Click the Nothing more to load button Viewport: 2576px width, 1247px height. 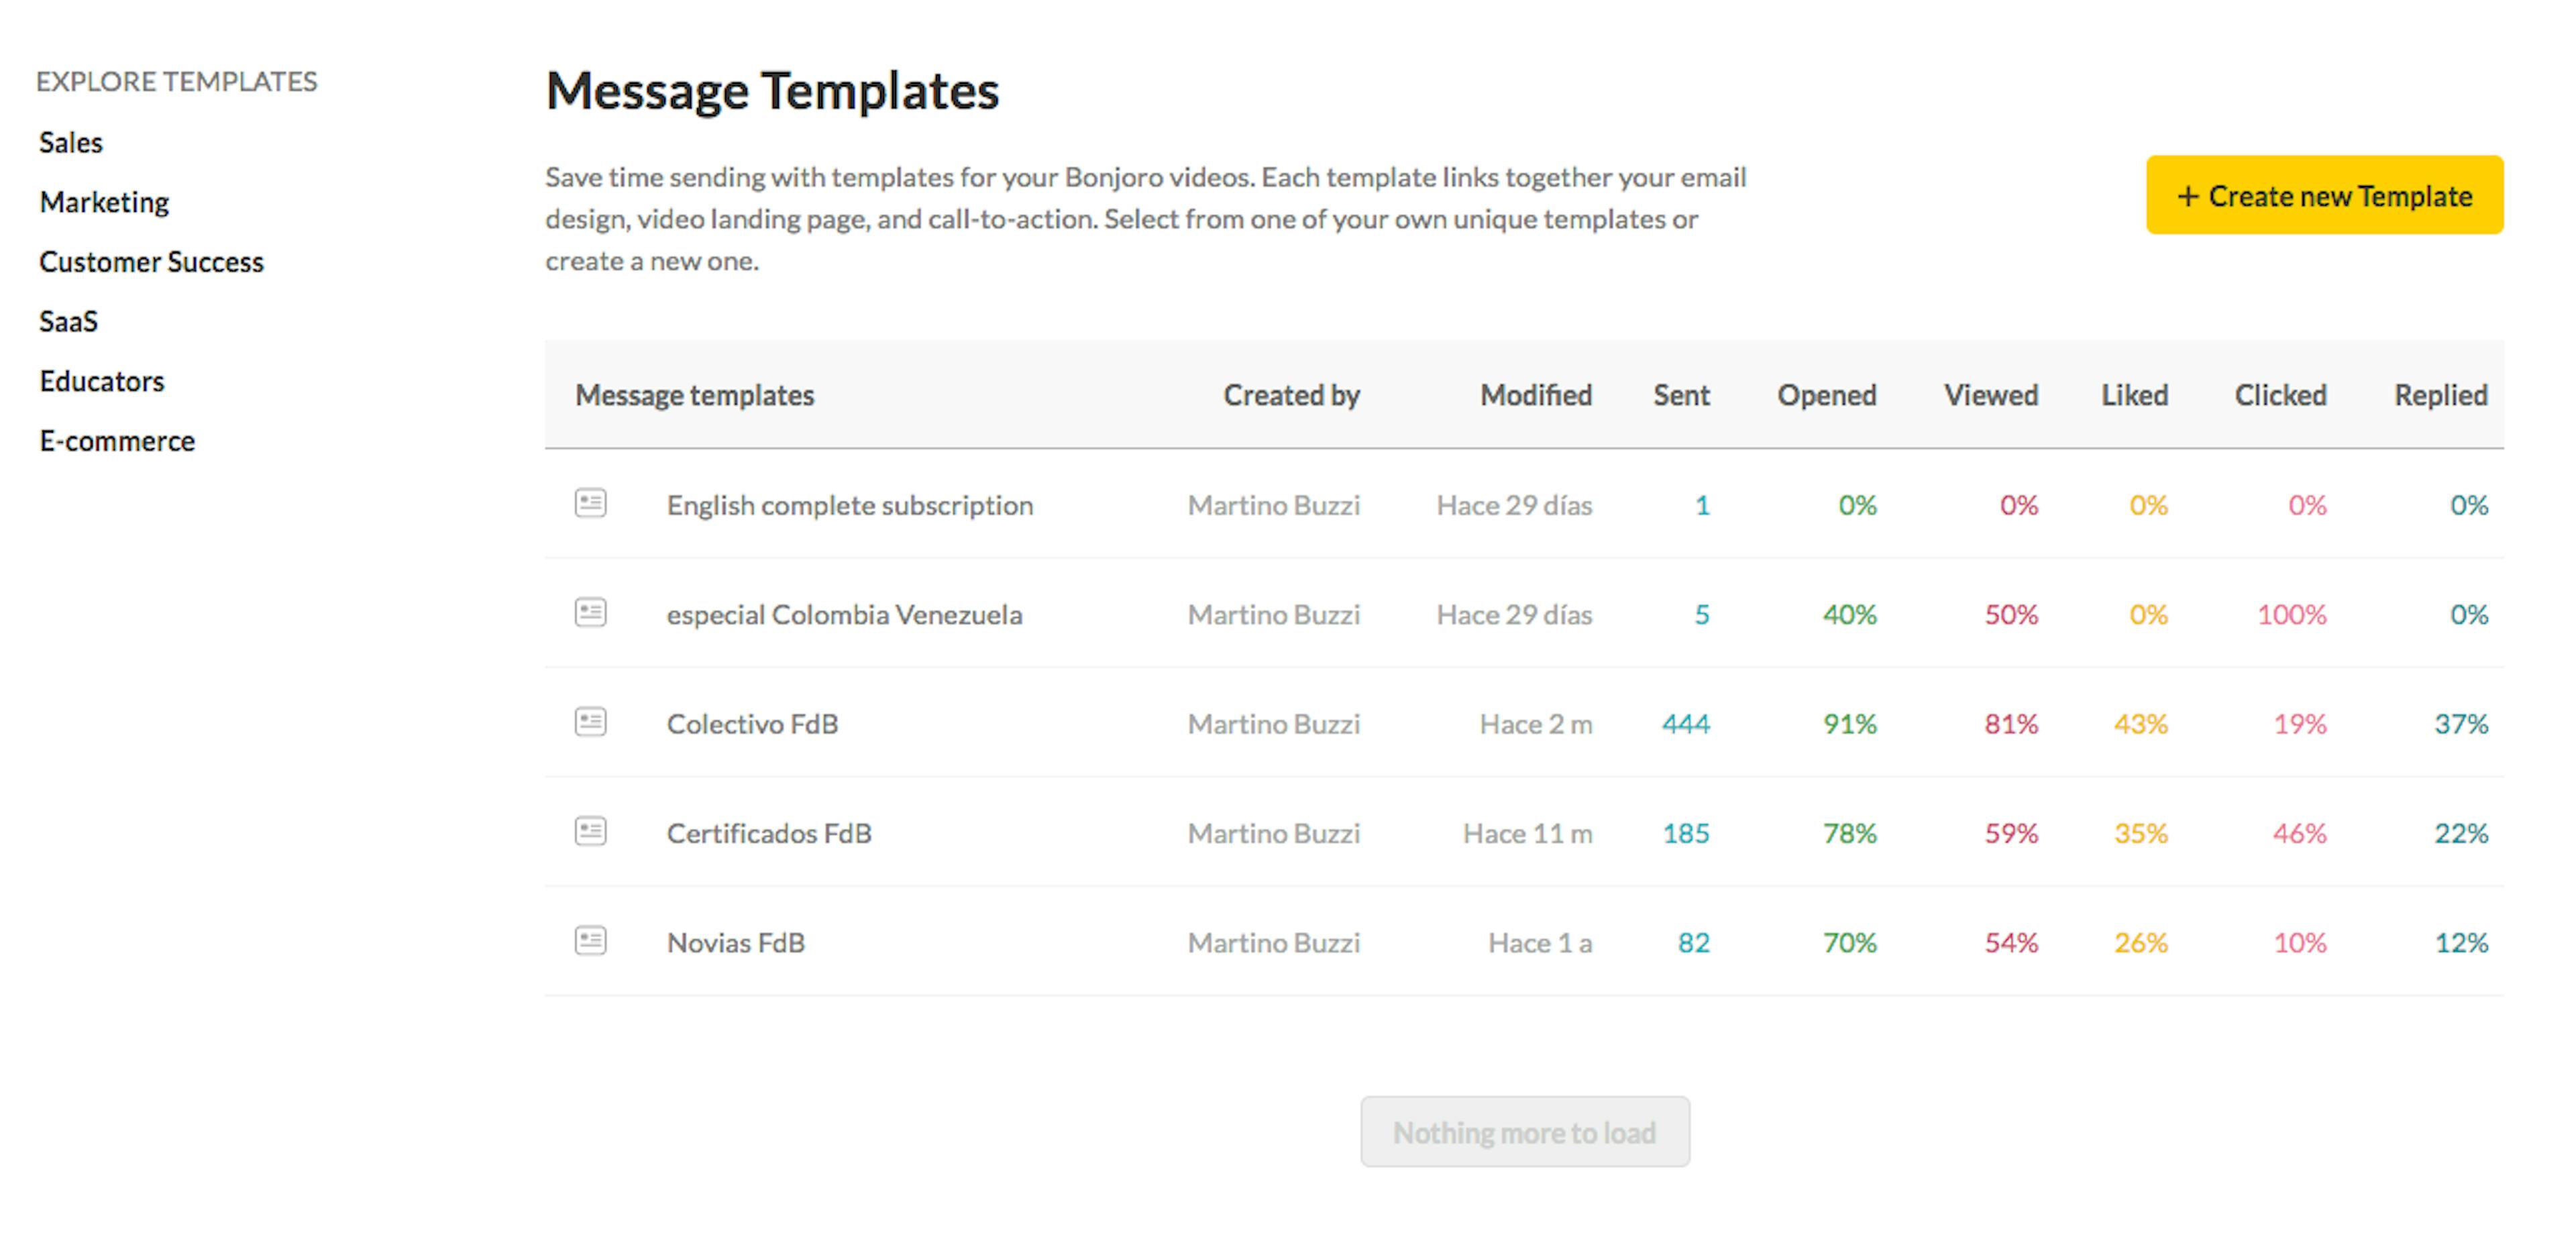[1524, 1132]
